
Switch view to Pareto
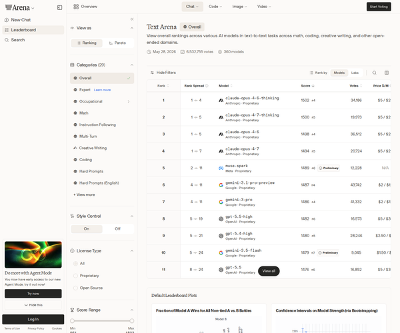(x=117, y=43)
